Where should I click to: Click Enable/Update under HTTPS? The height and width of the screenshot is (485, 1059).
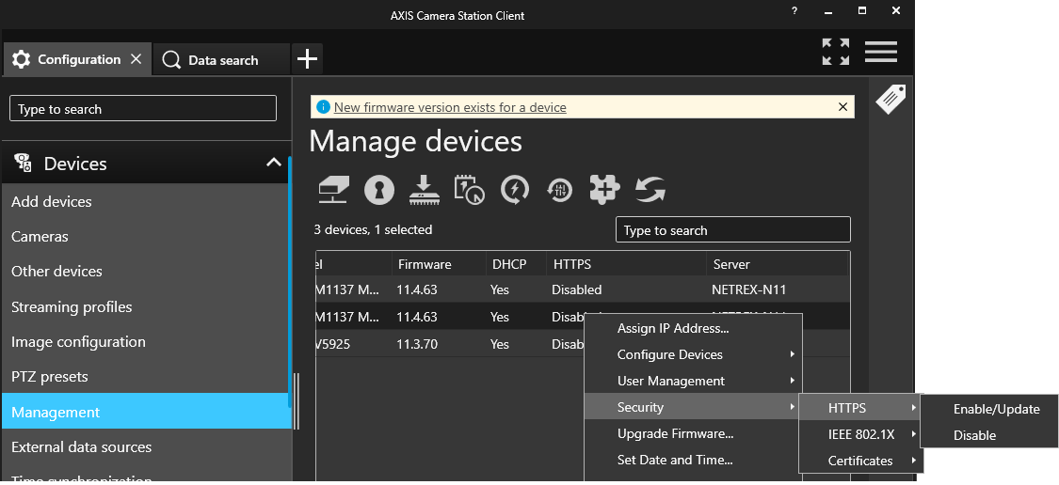click(988, 409)
